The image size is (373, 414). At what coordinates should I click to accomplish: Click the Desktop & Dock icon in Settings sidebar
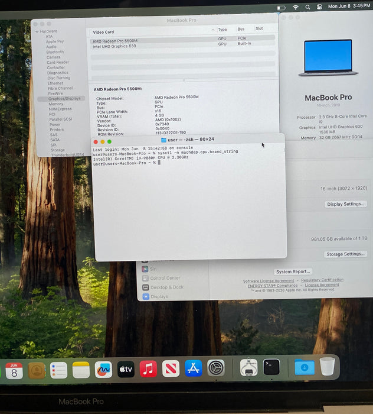coord(145,287)
